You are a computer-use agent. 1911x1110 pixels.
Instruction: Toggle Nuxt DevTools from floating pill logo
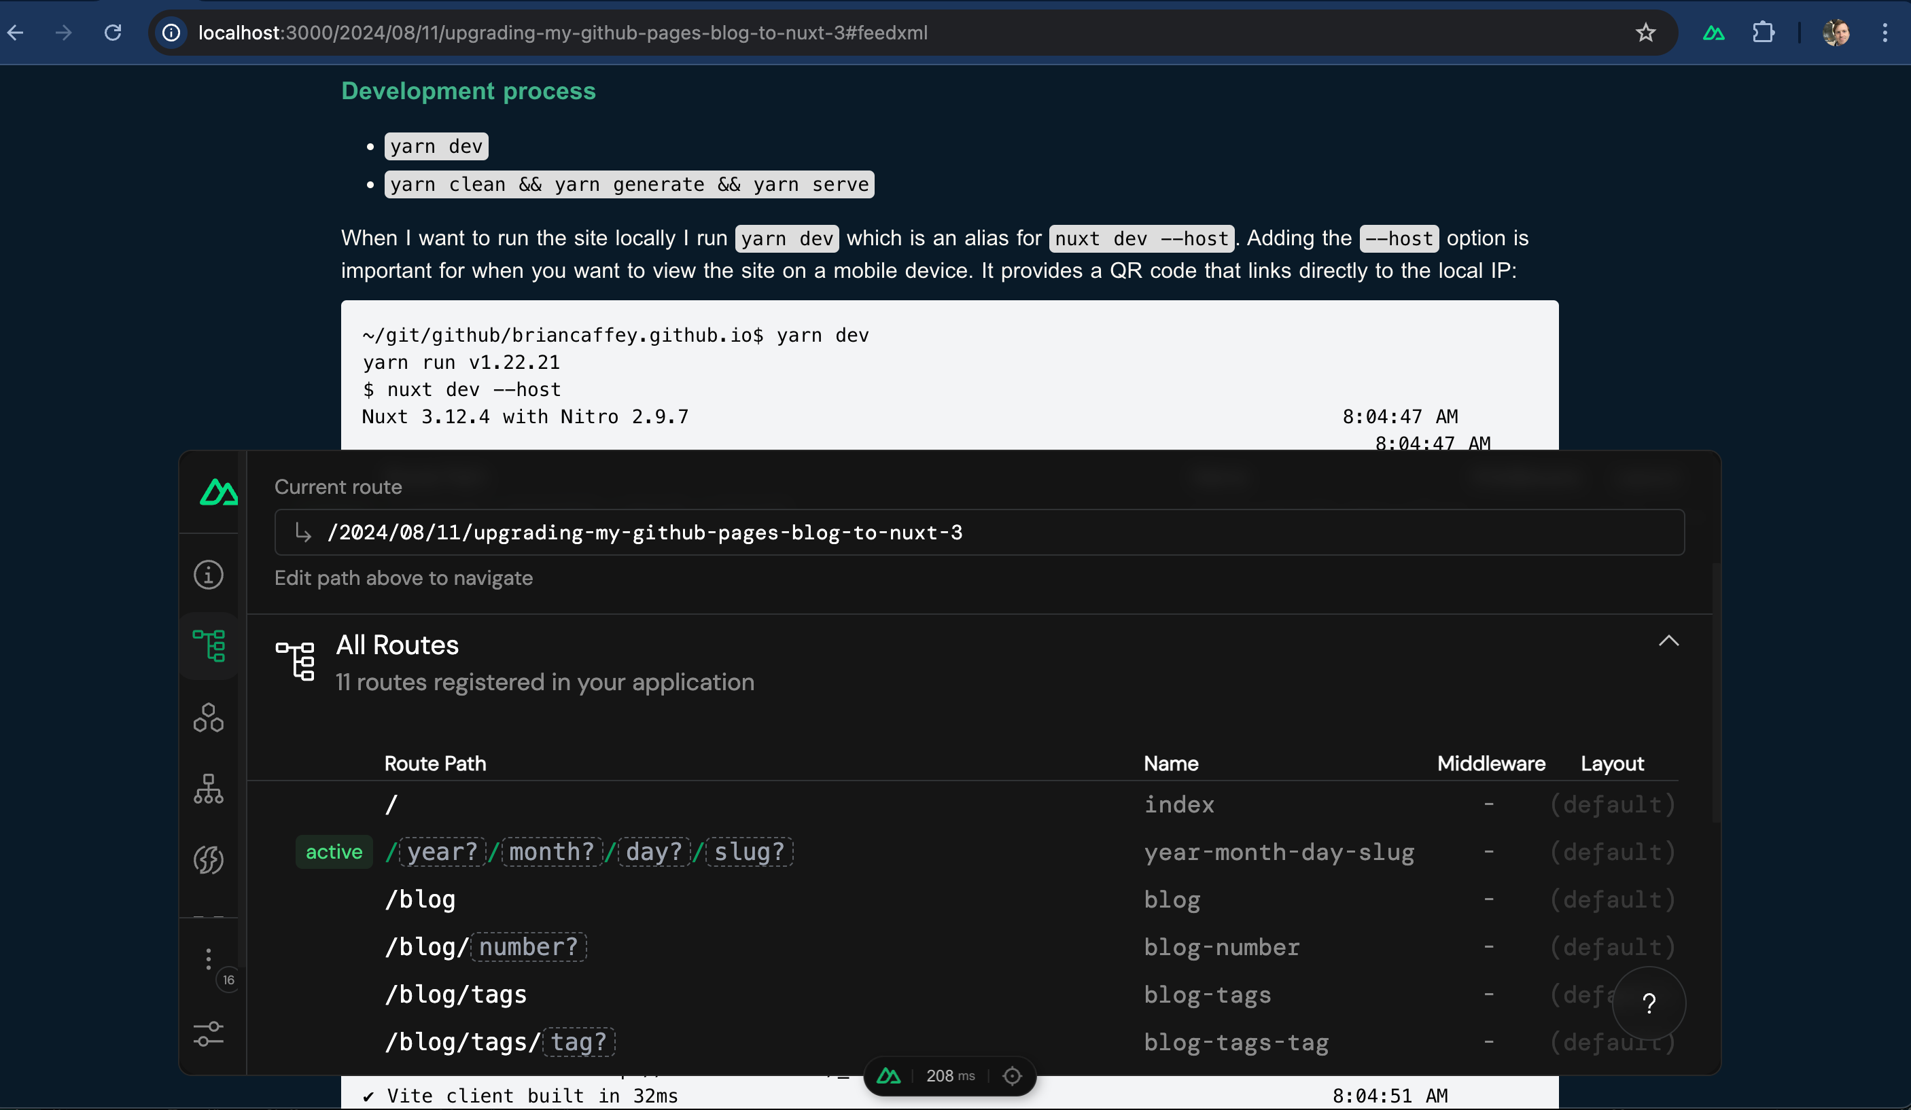coord(889,1076)
